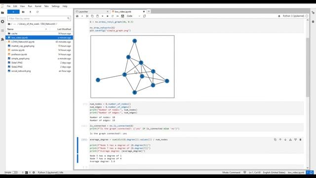The width and height of the screenshot is (316, 178).
Task: Save the notebook with the disk icon
Action: coord(77,16)
